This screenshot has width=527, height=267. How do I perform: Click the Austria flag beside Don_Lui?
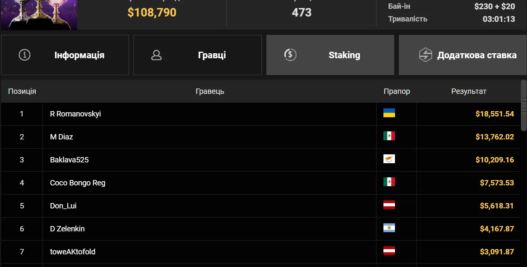[x=389, y=205]
